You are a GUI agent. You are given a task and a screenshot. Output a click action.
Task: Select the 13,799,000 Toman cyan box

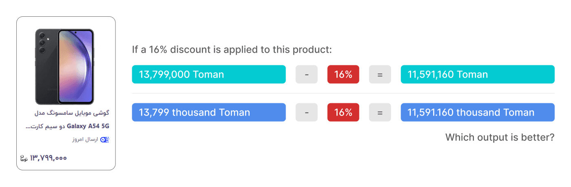[209, 74]
